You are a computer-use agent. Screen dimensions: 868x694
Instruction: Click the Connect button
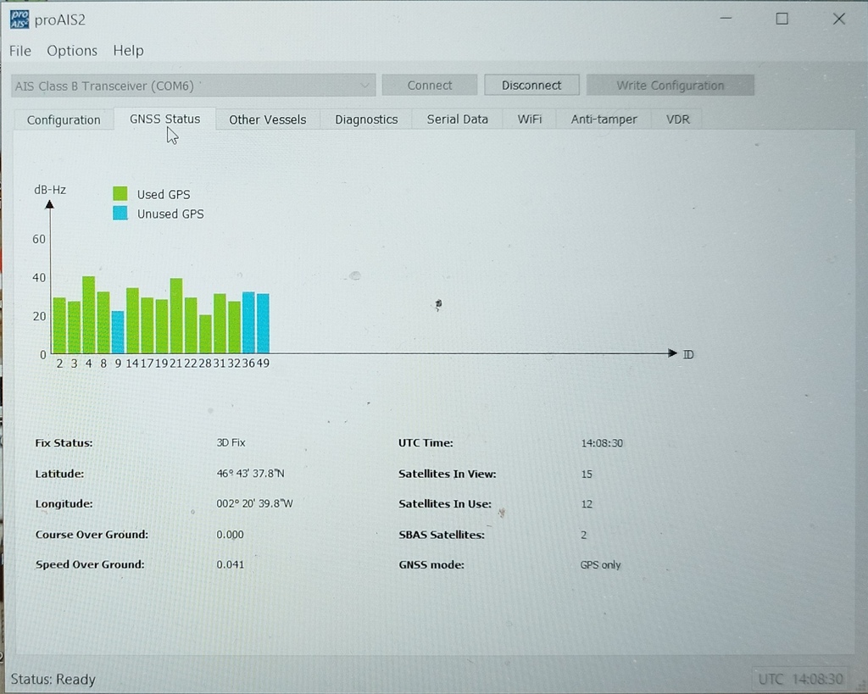pyautogui.click(x=430, y=86)
